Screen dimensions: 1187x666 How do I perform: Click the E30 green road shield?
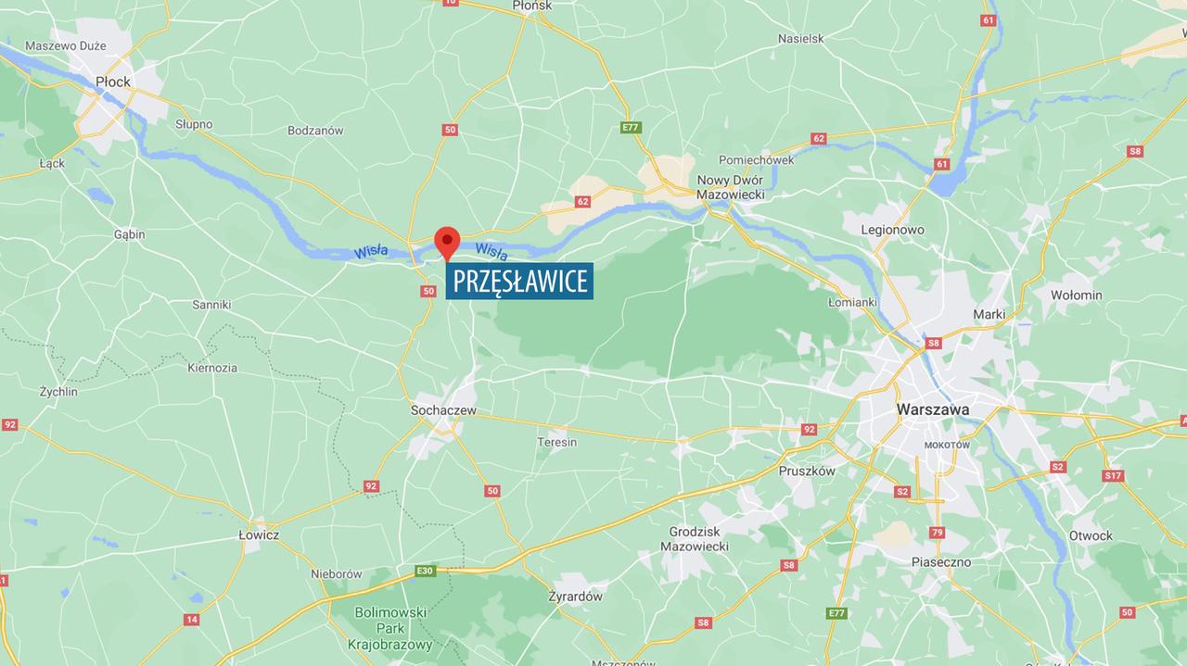click(425, 571)
